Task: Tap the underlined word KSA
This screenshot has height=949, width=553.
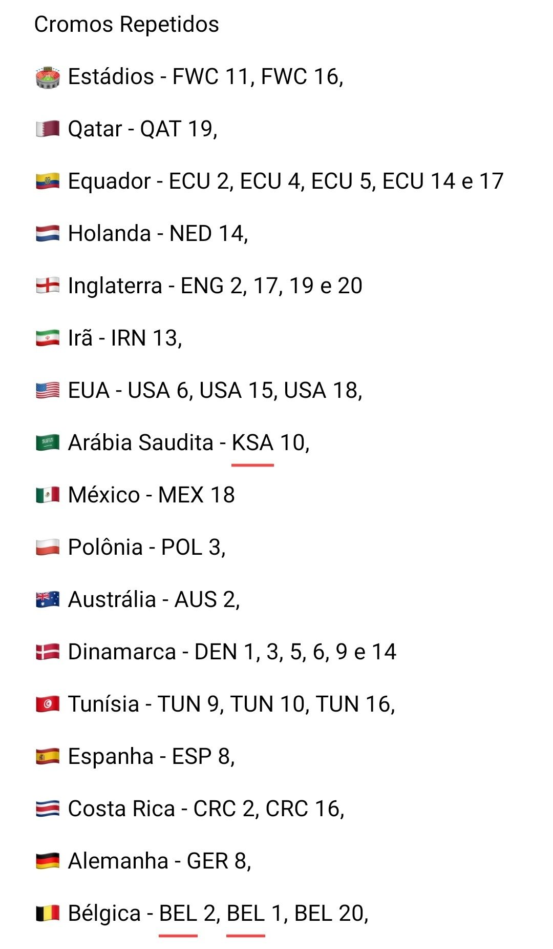Action: 252,443
